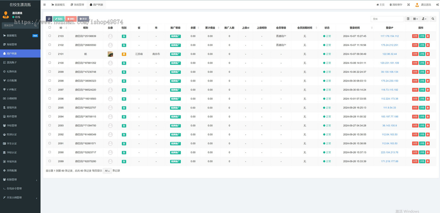
Task: Click the search magnifier button beside export
Action: click(x=433, y=19)
